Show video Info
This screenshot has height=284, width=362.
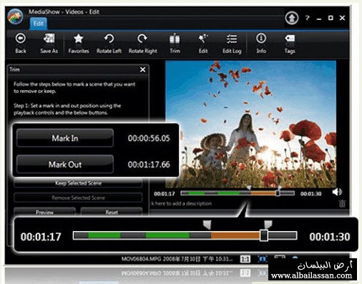(x=261, y=44)
